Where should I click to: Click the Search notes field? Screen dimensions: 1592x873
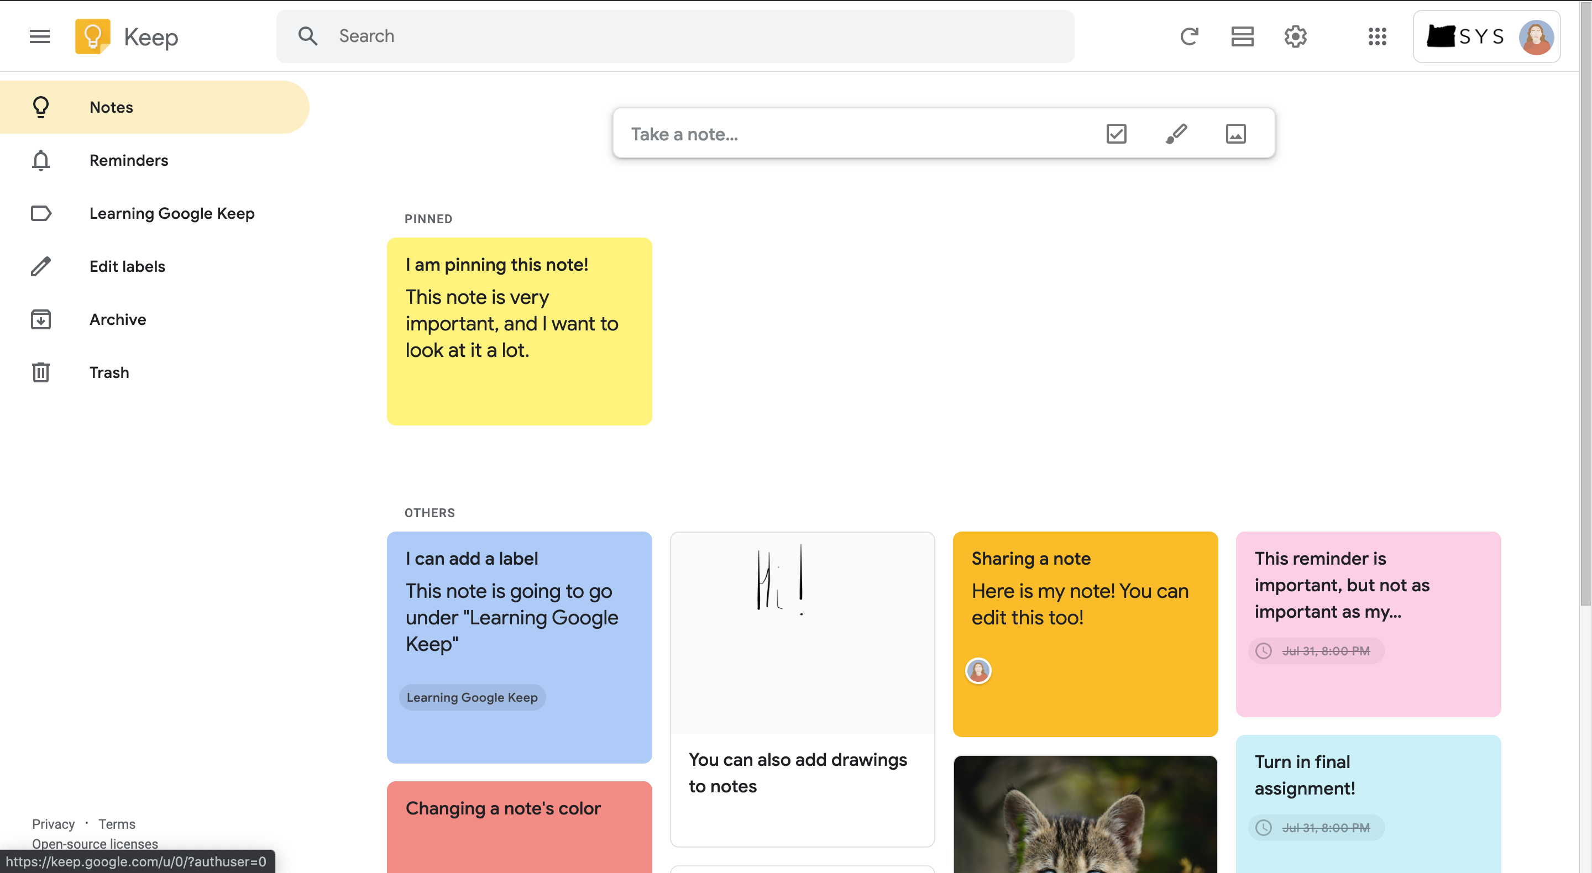click(675, 36)
